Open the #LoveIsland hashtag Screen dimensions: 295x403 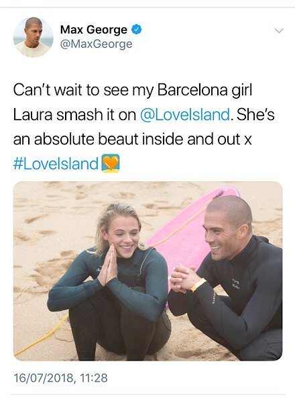56,164
